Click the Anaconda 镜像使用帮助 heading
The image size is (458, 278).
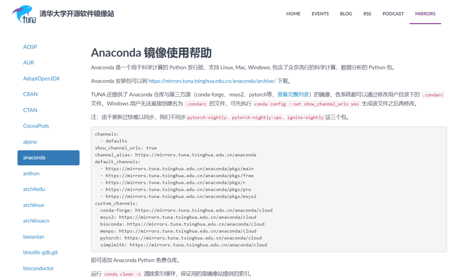click(x=151, y=53)
